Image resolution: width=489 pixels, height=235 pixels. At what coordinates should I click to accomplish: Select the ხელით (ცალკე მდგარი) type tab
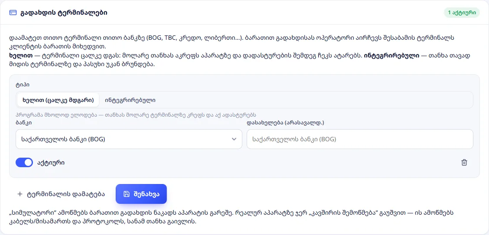click(x=59, y=100)
